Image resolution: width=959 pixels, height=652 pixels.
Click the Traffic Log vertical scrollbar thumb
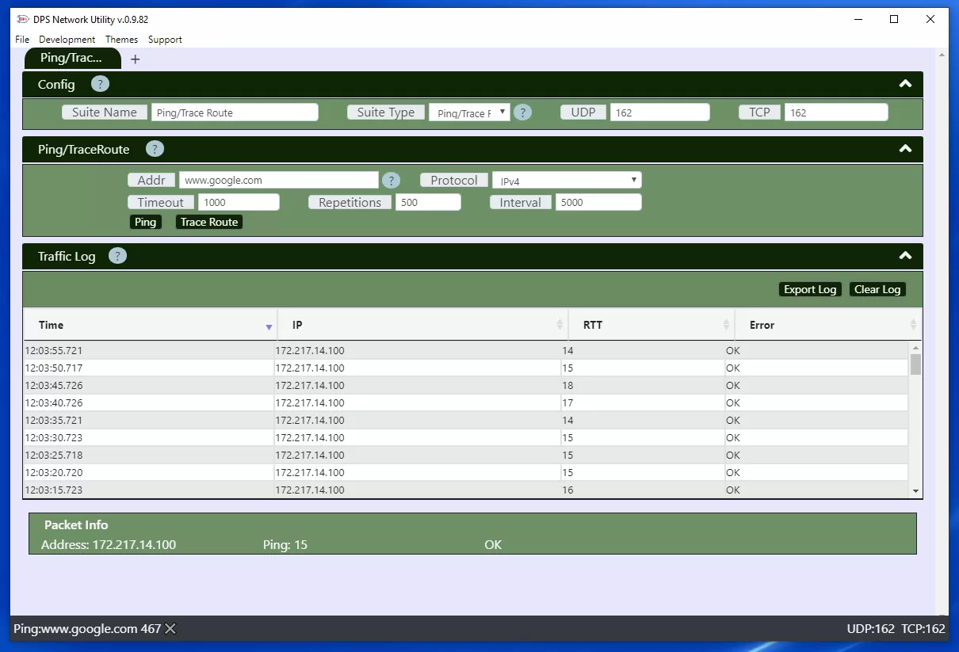(915, 364)
